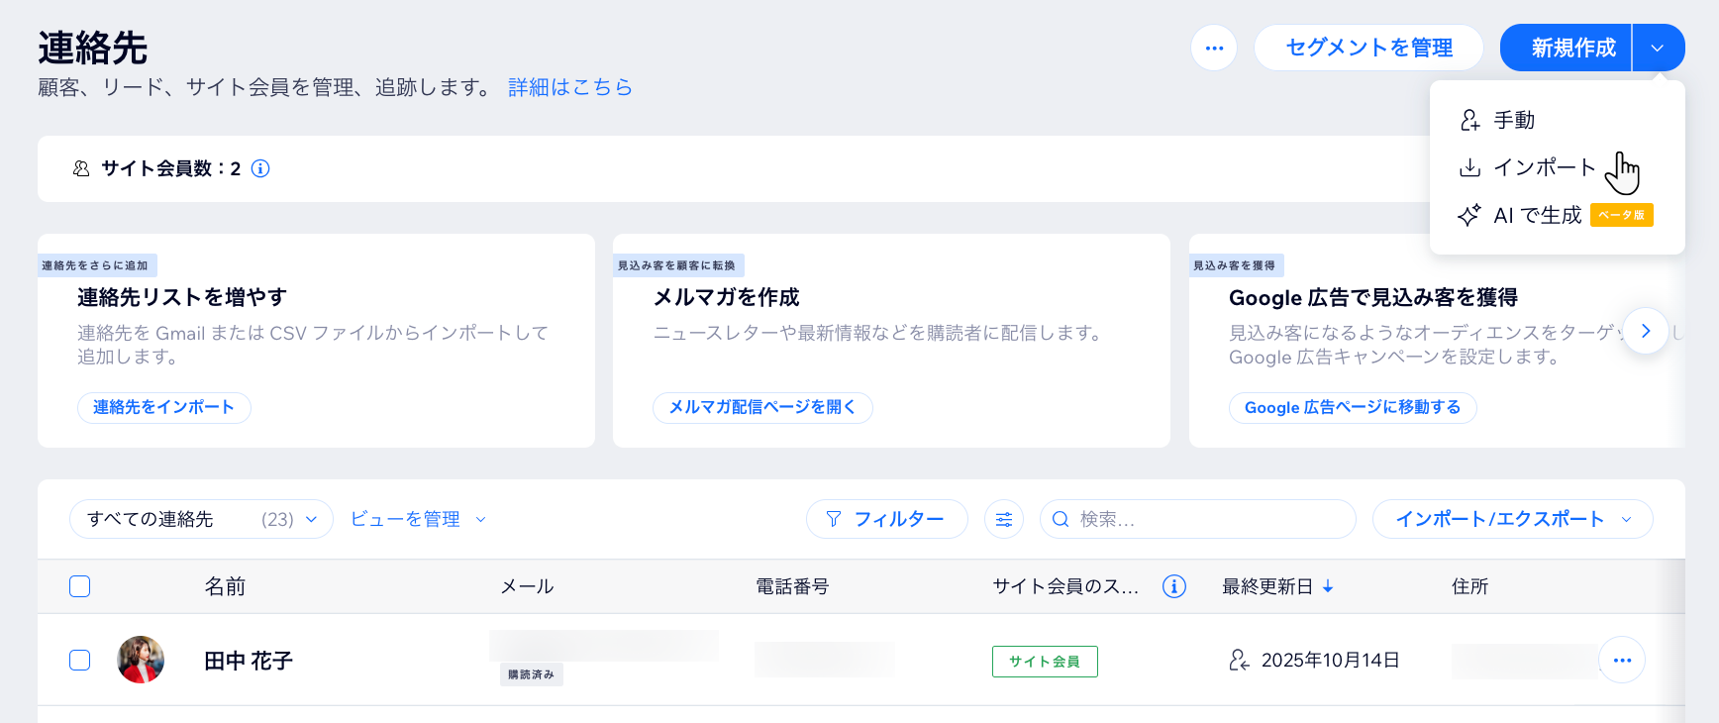Click into the 検索 search field
The height and width of the screenshot is (723, 1719).
point(1198,519)
